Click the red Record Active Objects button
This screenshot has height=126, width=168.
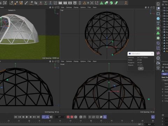pos(68,117)
